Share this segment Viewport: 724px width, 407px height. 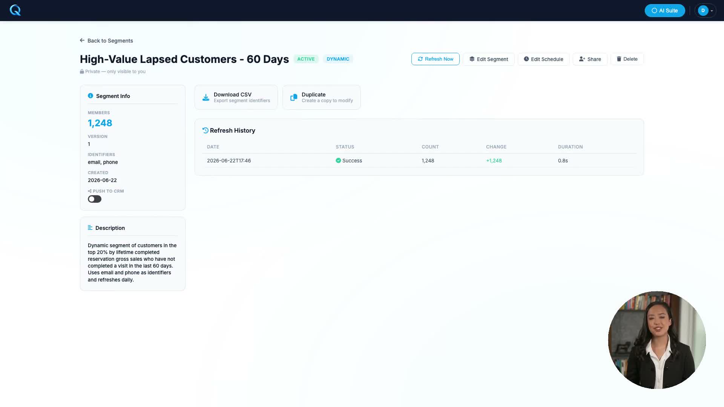(x=590, y=59)
